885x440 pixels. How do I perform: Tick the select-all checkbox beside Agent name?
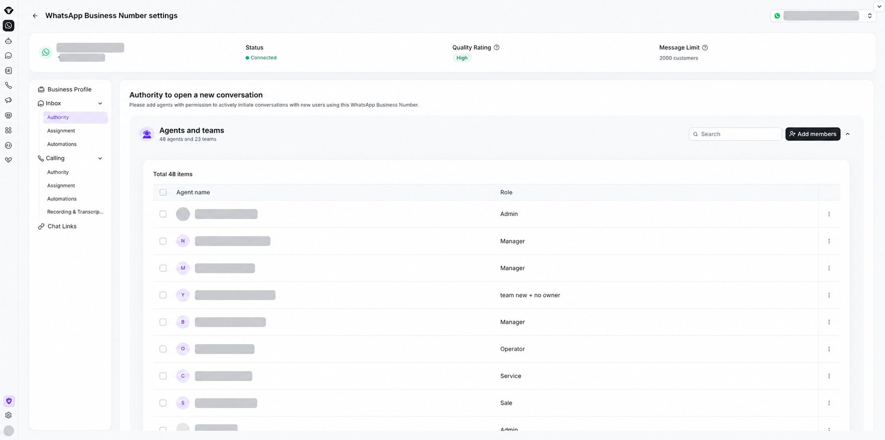pyautogui.click(x=163, y=192)
